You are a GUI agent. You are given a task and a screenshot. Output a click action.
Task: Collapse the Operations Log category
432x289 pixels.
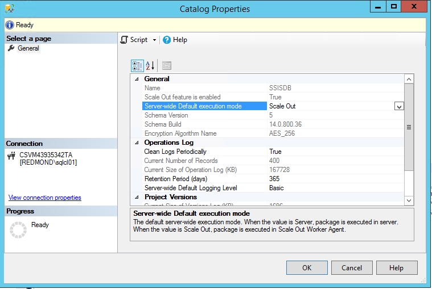136,143
